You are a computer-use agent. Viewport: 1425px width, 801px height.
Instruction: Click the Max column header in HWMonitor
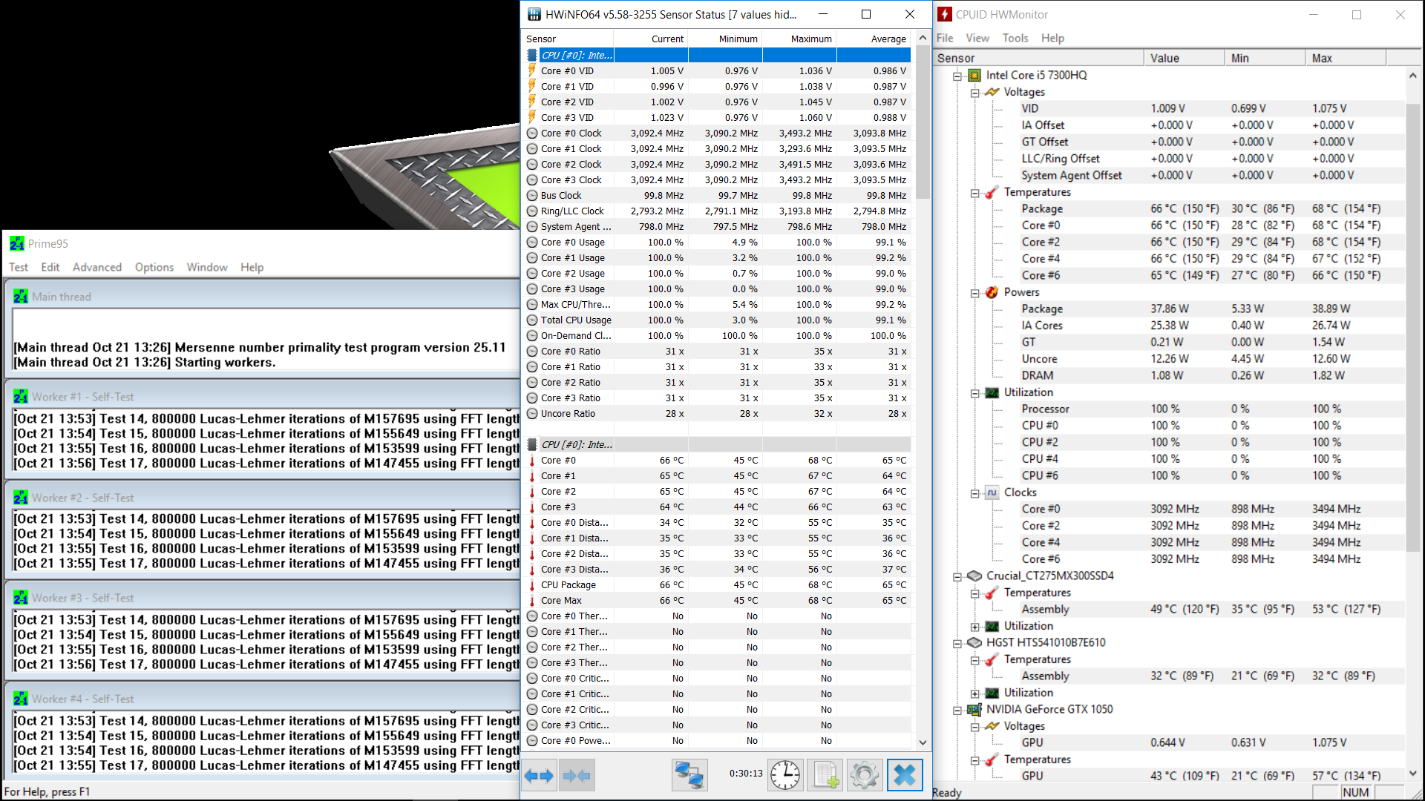(x=1346, y=58)
